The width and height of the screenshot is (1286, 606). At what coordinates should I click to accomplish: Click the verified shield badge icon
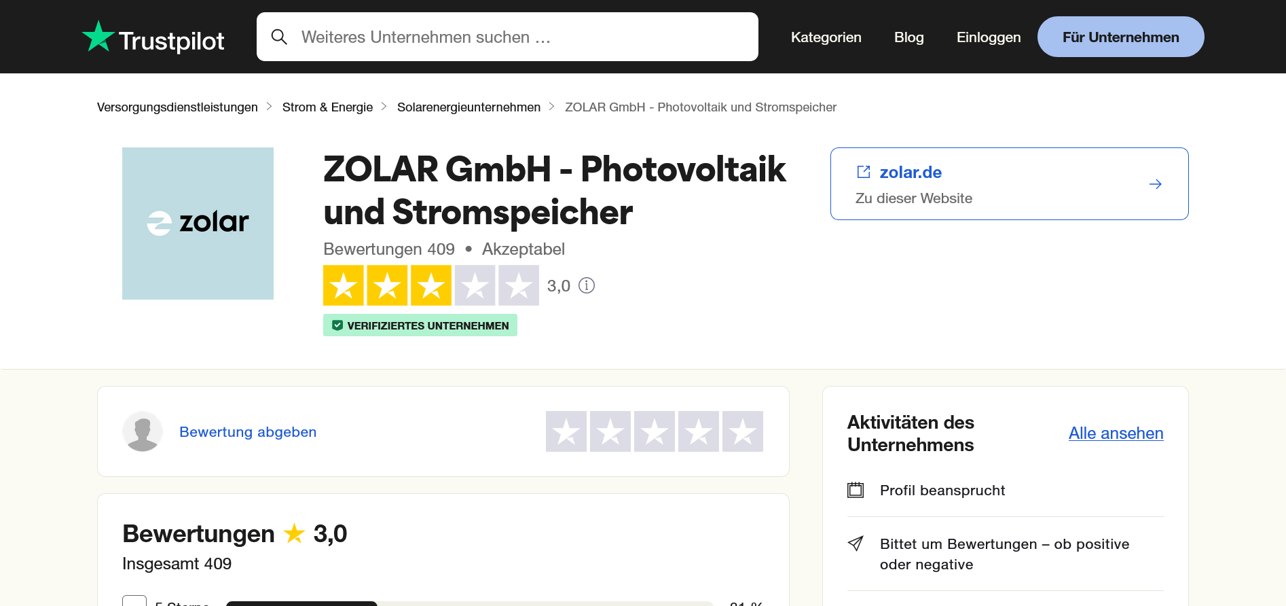click(x=337, y=325)
